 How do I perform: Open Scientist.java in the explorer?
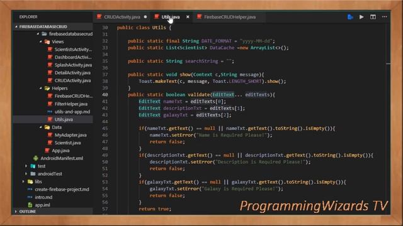pos(67,143)
